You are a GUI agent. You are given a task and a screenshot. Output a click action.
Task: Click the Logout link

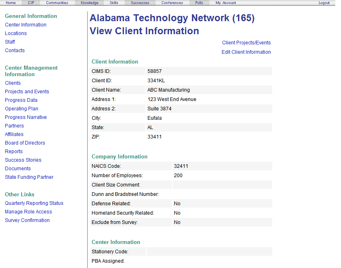coord(324,3)
